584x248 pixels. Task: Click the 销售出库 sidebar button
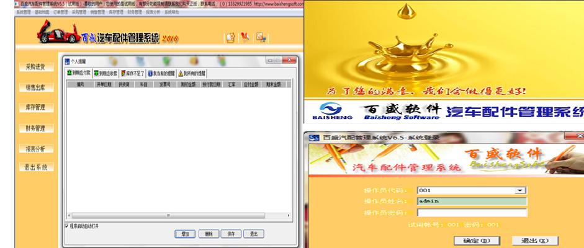(x=36, y=87)
